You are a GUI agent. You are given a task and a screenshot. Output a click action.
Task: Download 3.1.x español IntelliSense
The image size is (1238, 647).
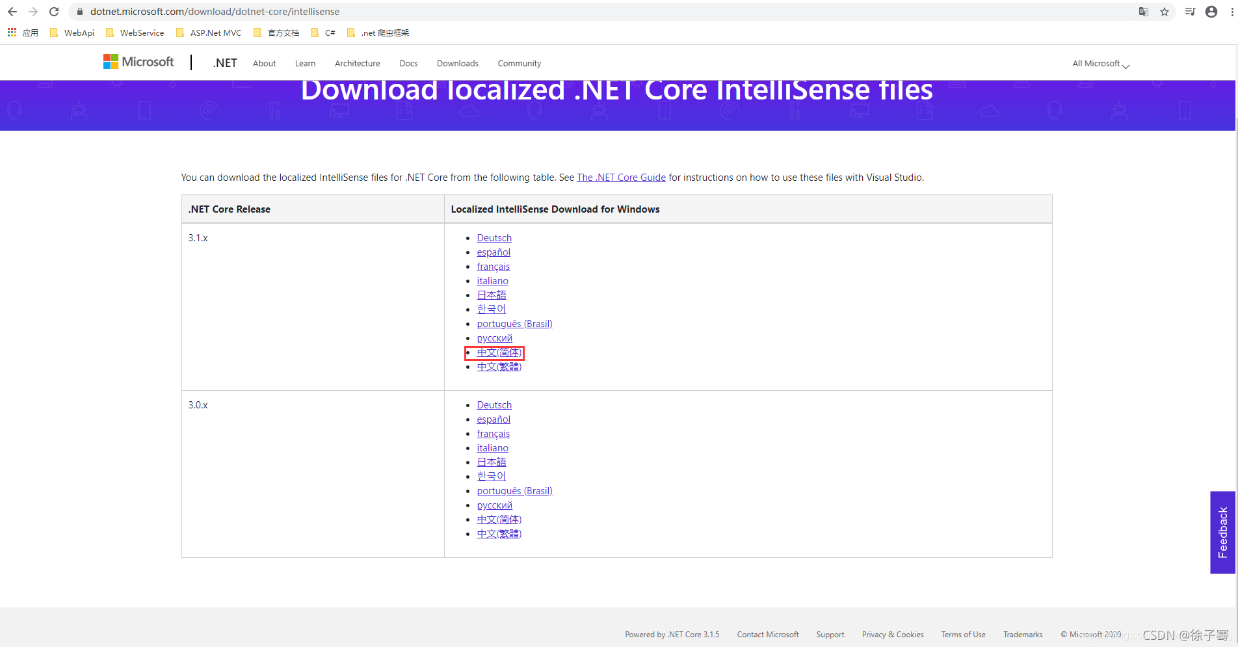(x=494, y=252)
